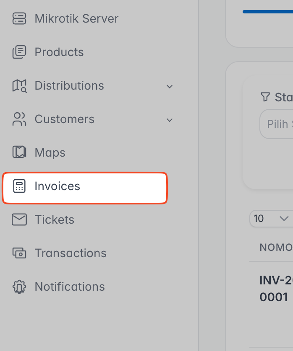Image resolution: width=293 pixels, height=351 pixels.
Task: Click the Maps book icon
Action: click(x=19, y=152)
